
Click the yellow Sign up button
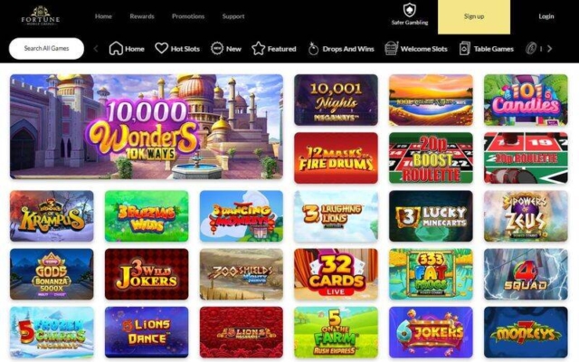(474, 17)
